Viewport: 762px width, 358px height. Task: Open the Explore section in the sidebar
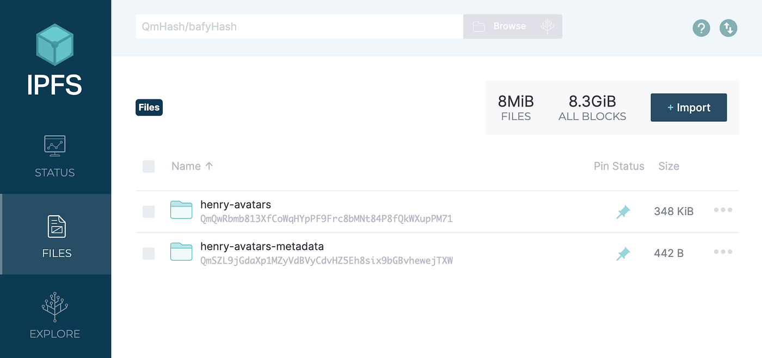(x=55, y=315)
